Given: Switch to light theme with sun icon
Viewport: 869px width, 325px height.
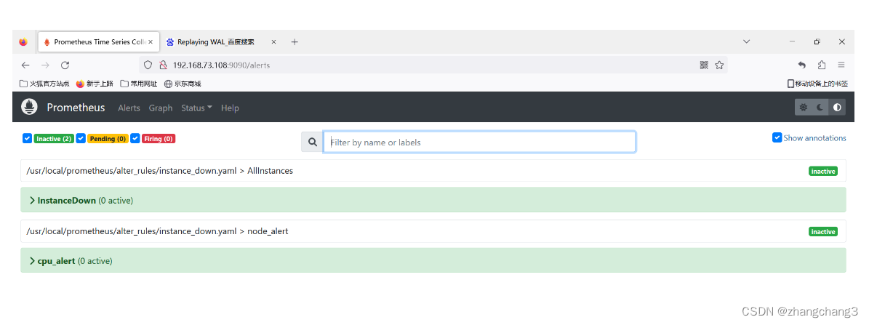Looking at the screenshot, I should click(x=803, y=108).
